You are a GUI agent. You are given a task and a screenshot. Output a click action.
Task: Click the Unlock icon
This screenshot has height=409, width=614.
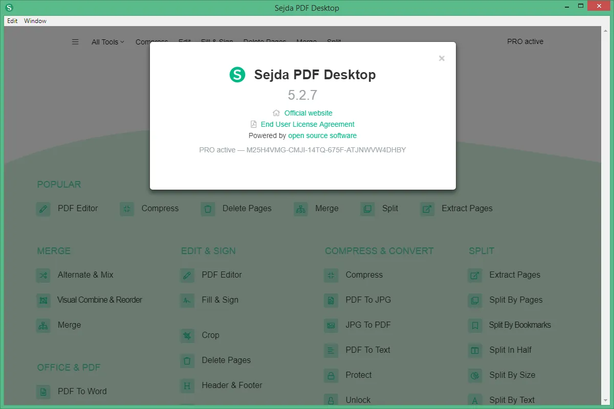tap(331, 400)
